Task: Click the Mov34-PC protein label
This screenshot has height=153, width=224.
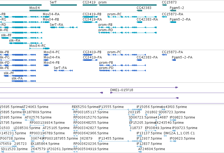Action: [x=52, y=52]
